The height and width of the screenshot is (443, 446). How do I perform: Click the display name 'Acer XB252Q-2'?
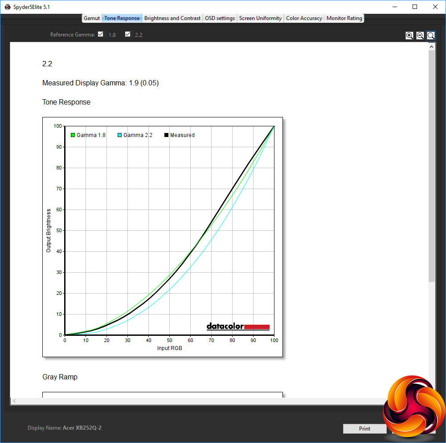pos(82,428)
